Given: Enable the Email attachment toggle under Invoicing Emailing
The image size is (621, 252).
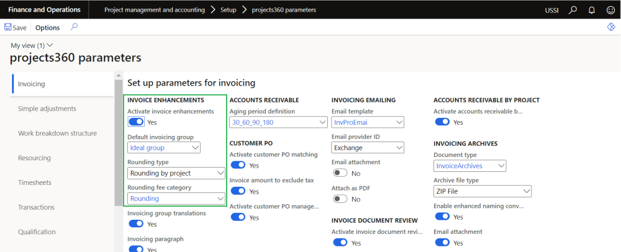Looking at the screenshot, I should point(340,173).
